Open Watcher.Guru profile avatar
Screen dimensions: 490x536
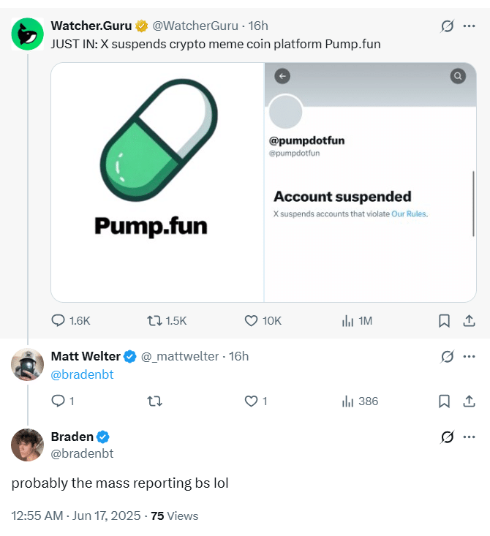pos(28,34)
